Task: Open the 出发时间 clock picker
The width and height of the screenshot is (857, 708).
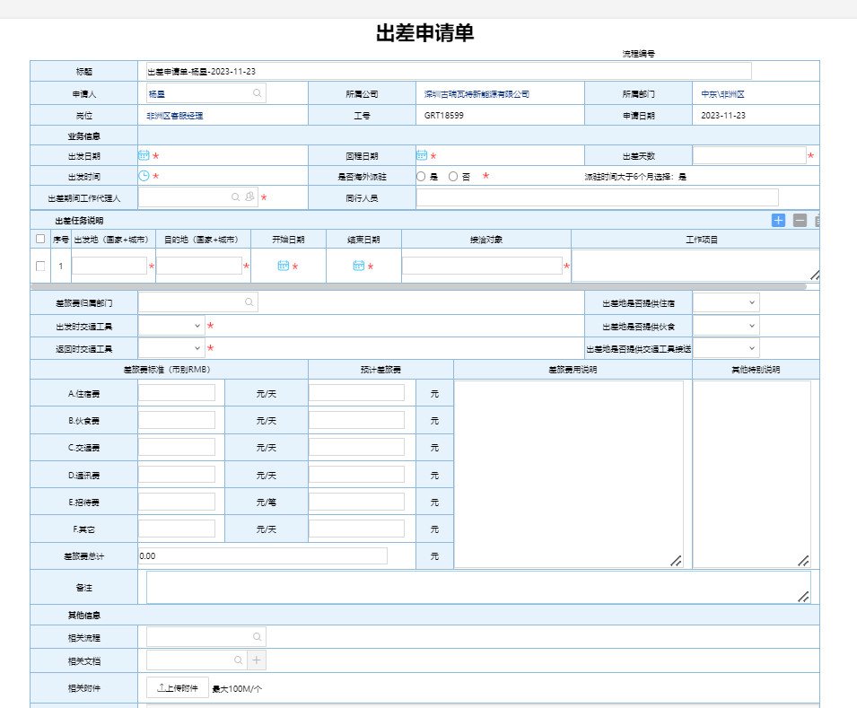Action: coord(144,176)
